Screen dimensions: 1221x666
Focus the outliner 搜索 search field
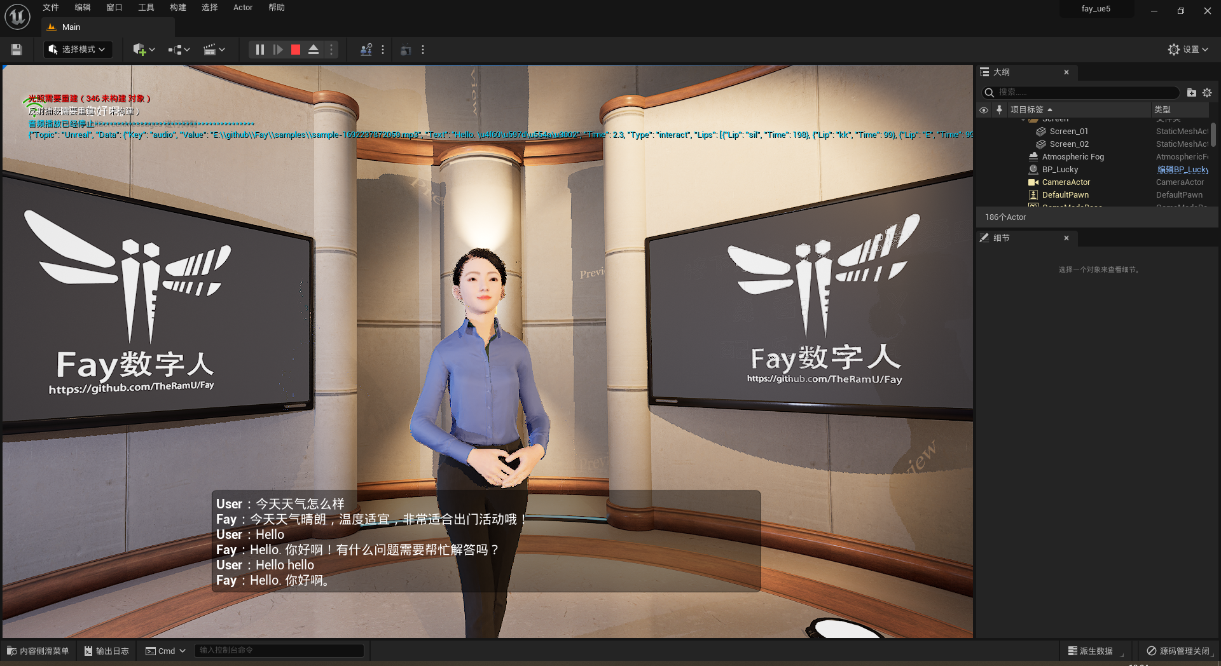[1081, 93]
